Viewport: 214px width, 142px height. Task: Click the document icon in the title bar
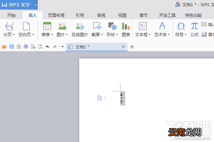coord(178,4)
